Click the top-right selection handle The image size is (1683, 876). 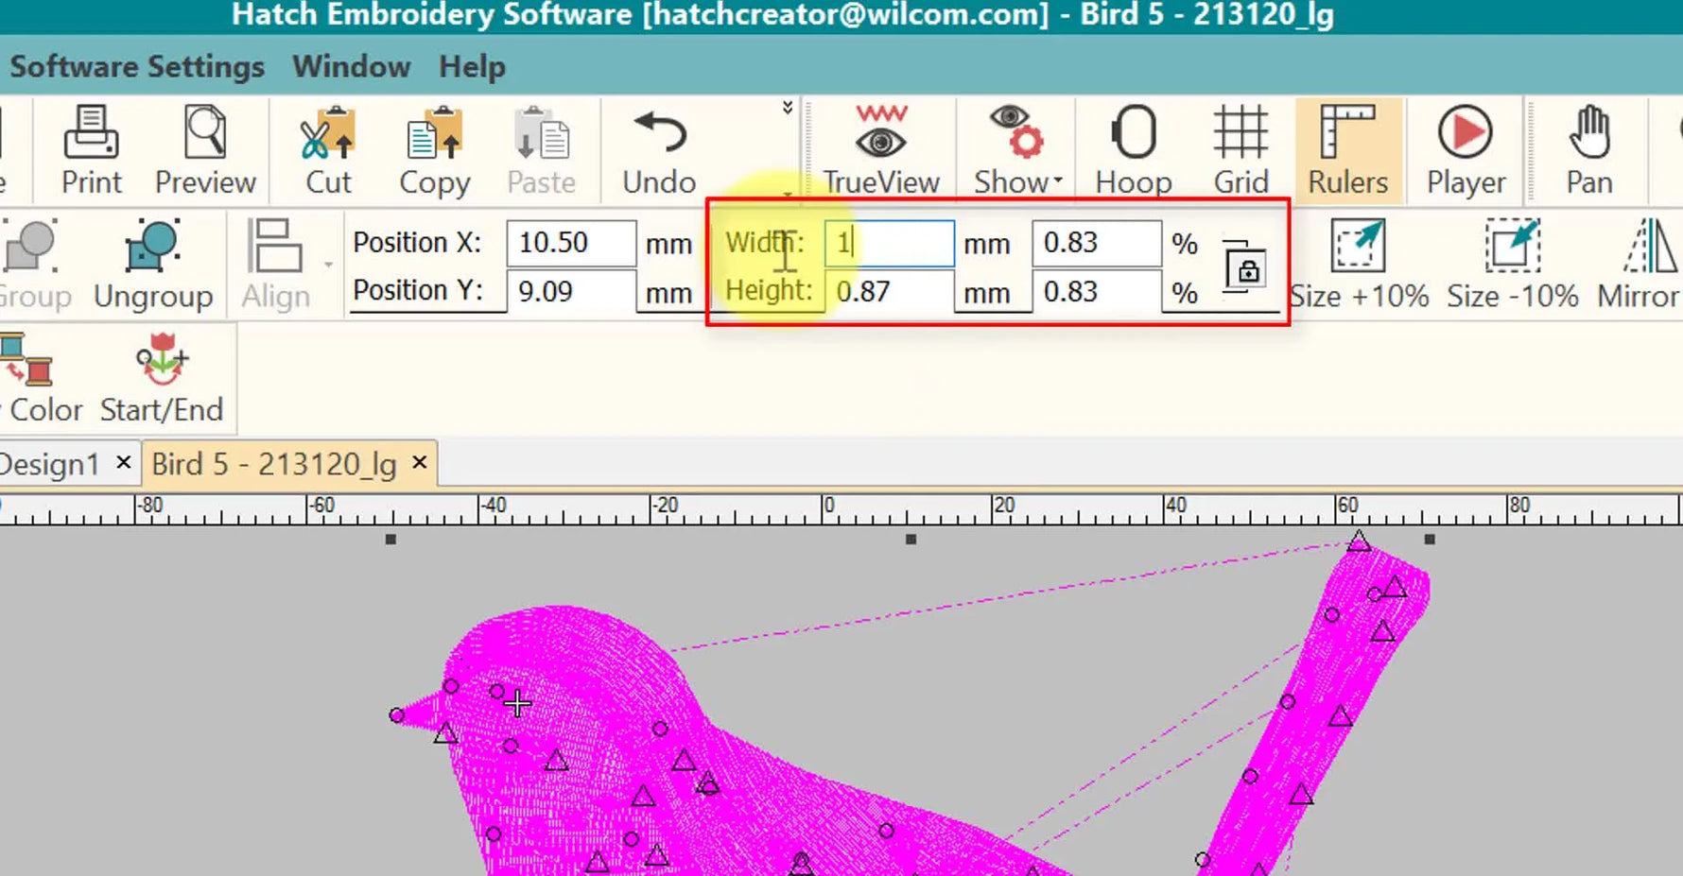[x=1430, y=540]
